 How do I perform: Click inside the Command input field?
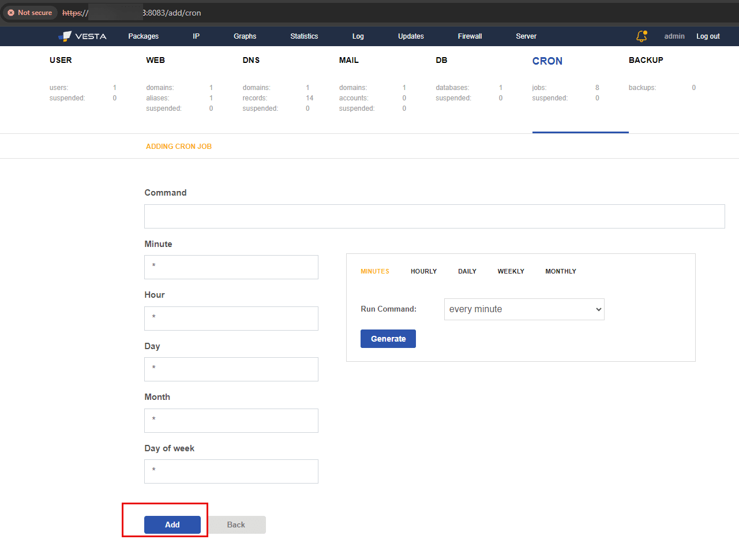point(434,216)
